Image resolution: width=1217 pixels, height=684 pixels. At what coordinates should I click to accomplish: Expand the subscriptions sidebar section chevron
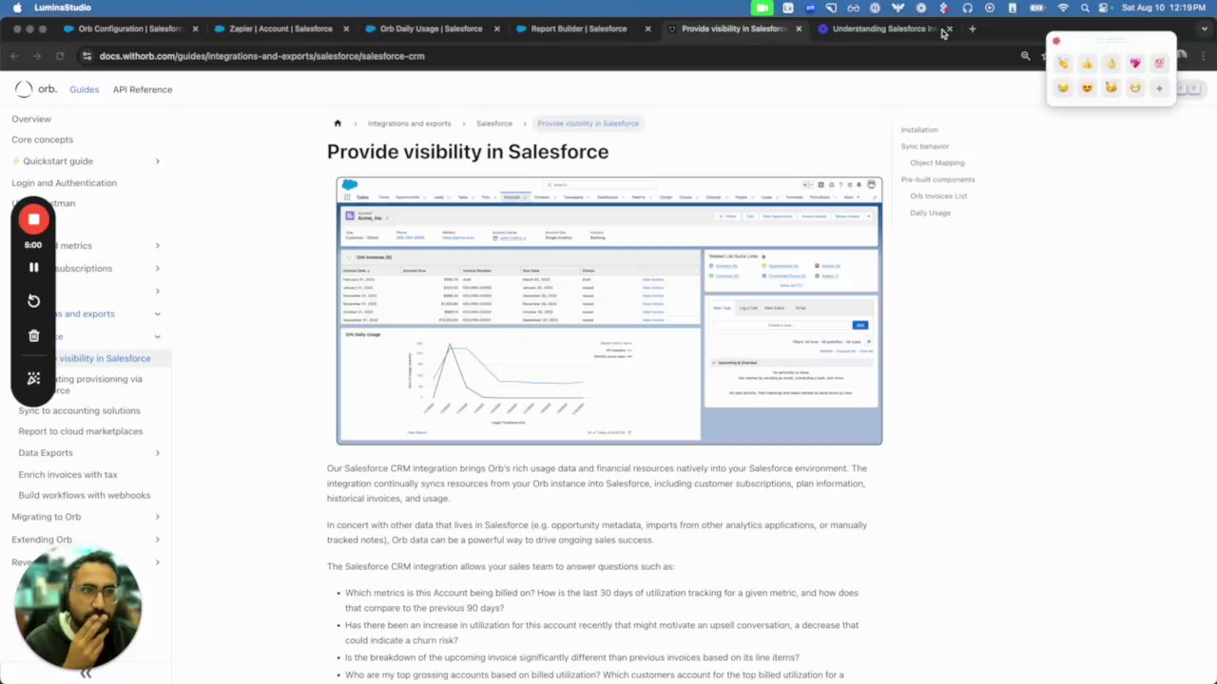(x=157, y=269)
